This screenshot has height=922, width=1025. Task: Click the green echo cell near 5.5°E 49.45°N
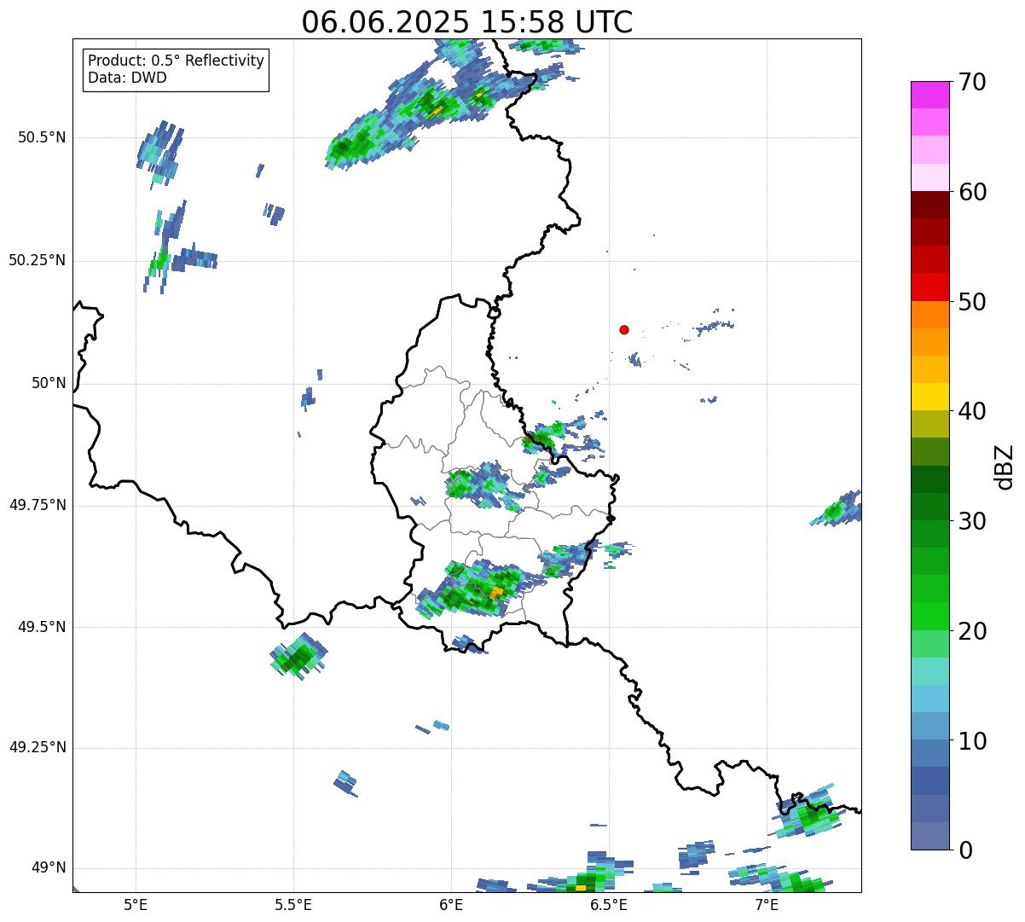click(x=298, y=657)
